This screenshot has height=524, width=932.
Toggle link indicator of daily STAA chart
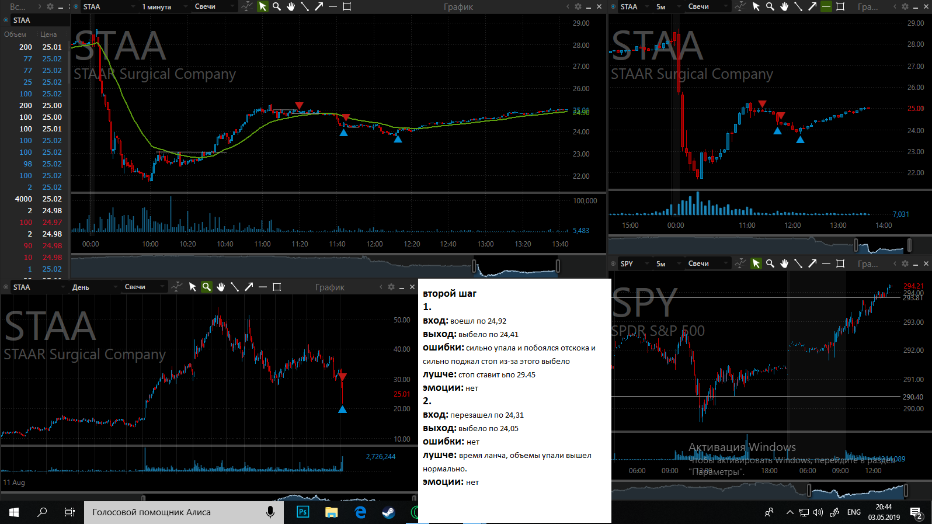pos(6,287)
